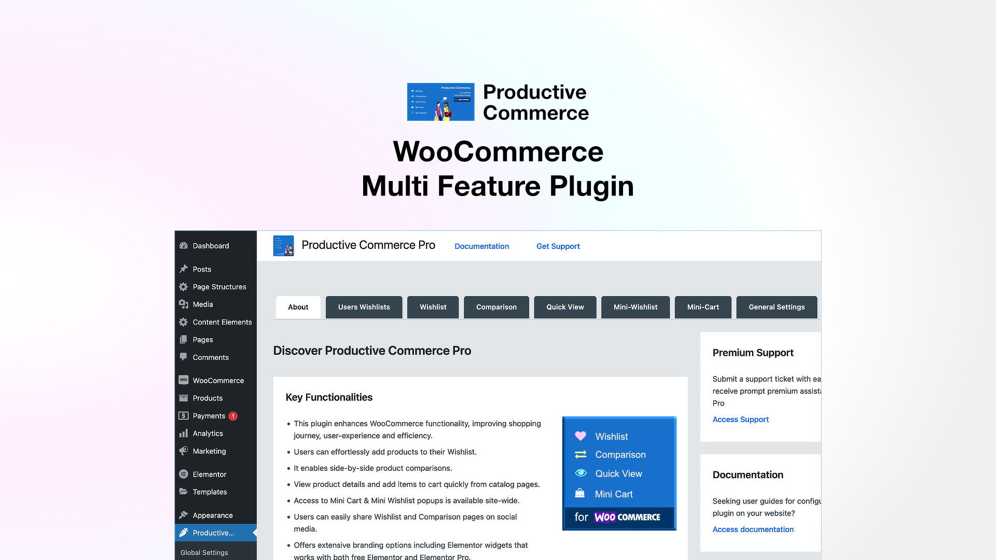996x560 pixels.
Task: Select the General Settings tab
Action: (x=777, y=307)
